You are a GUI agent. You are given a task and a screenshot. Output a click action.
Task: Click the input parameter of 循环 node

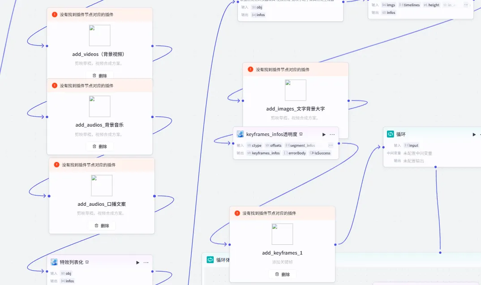(x=412, y=145)
